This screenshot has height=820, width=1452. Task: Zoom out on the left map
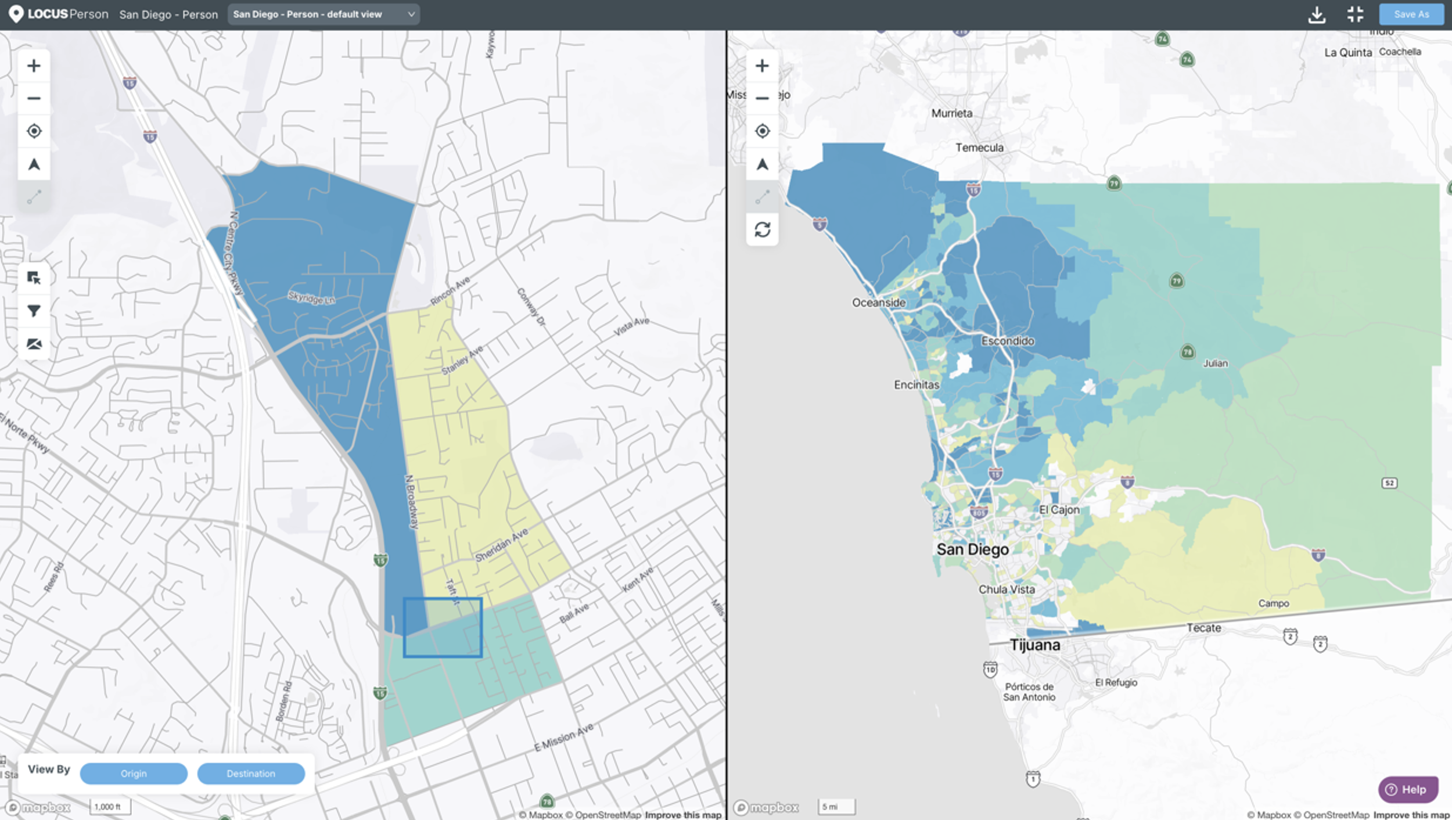34,98
